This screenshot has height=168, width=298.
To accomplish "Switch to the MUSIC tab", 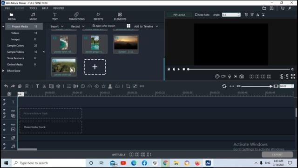I will pos(33,16).
